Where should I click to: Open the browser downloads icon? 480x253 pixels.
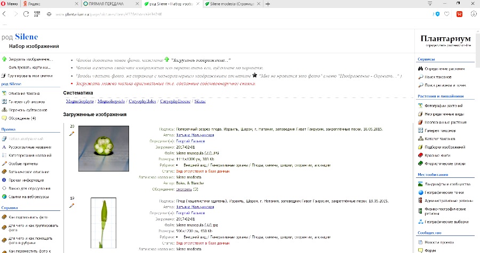click(x=474, y=14)
